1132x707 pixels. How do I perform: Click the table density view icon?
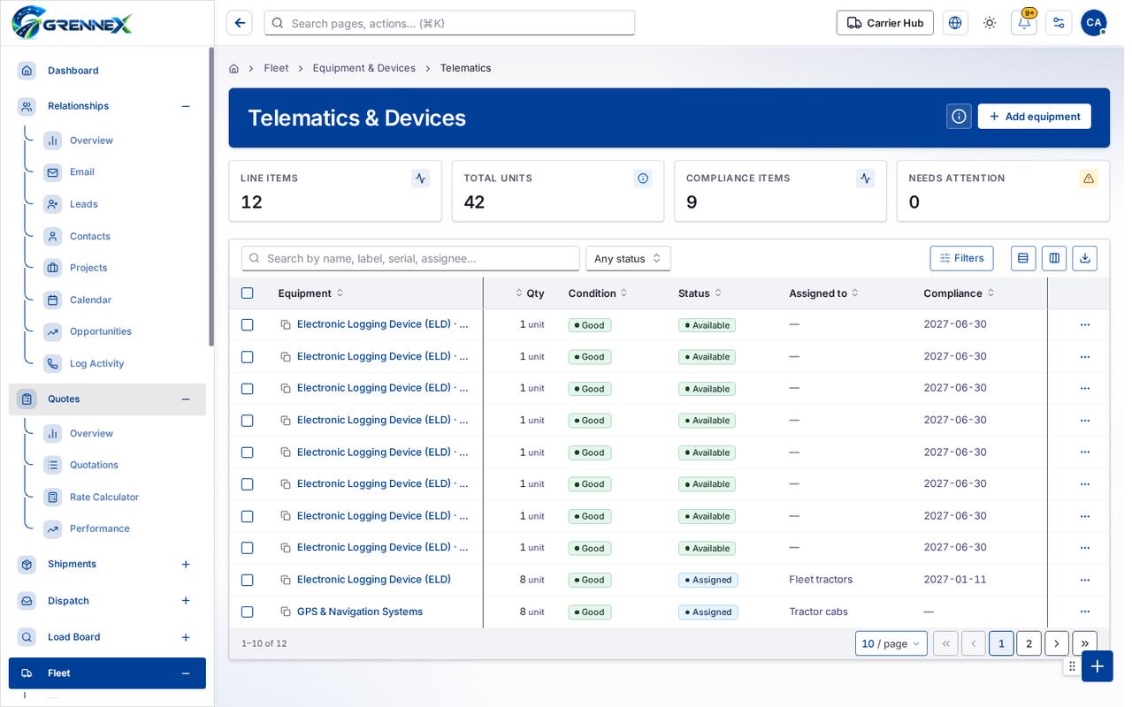[x=1023, y=258]
